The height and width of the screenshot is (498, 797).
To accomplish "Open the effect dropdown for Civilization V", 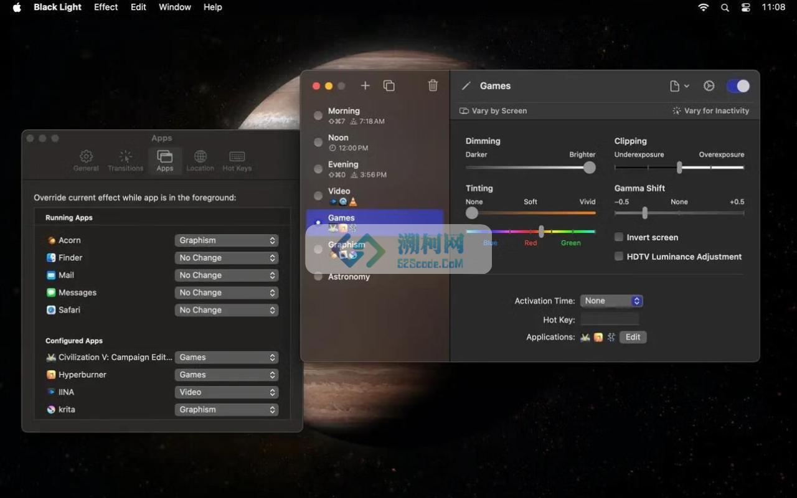I will click(227, 357).
